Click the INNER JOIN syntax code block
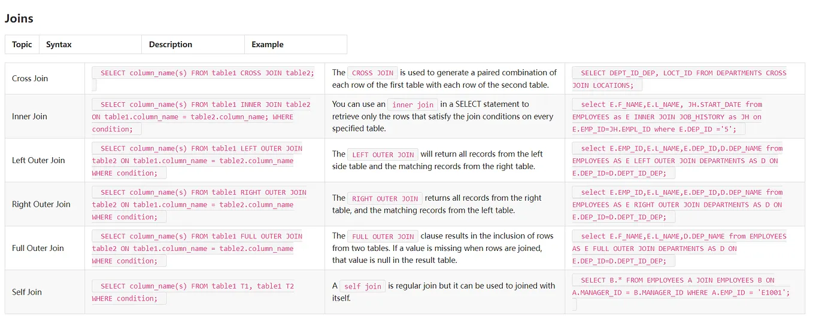The image size is (813, 325). pyautogui.click(x=202, y=116)
